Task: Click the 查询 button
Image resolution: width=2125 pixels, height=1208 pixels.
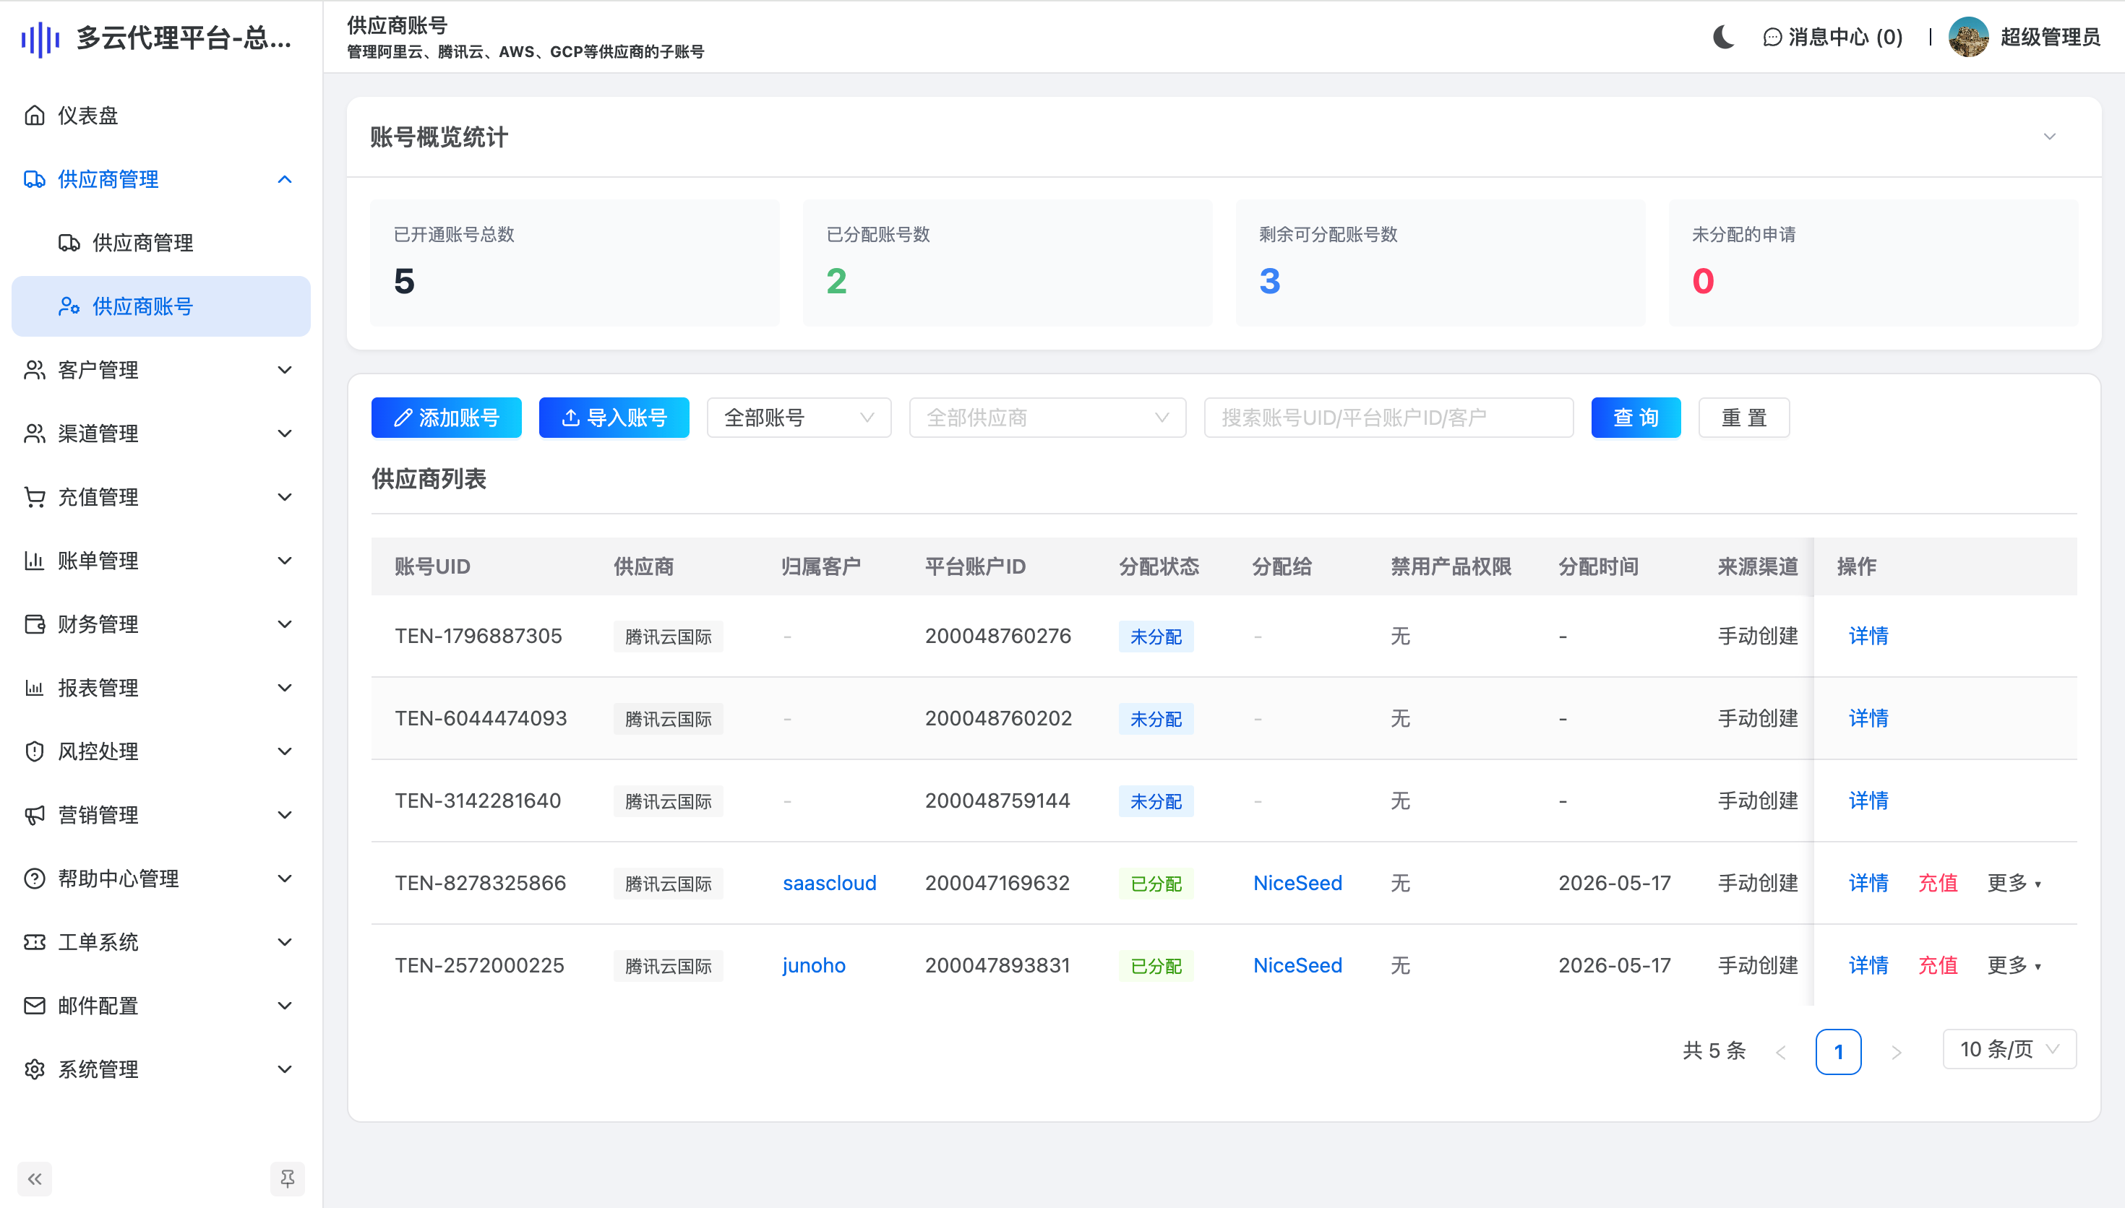Action: coord(1636,418)
